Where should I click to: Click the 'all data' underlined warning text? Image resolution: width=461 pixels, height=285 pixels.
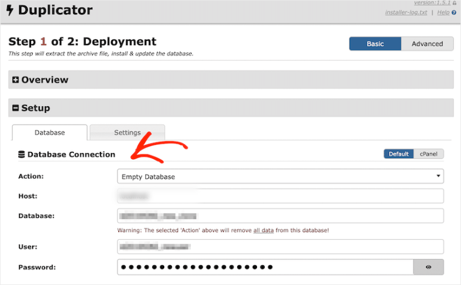[x=264, y=230]
